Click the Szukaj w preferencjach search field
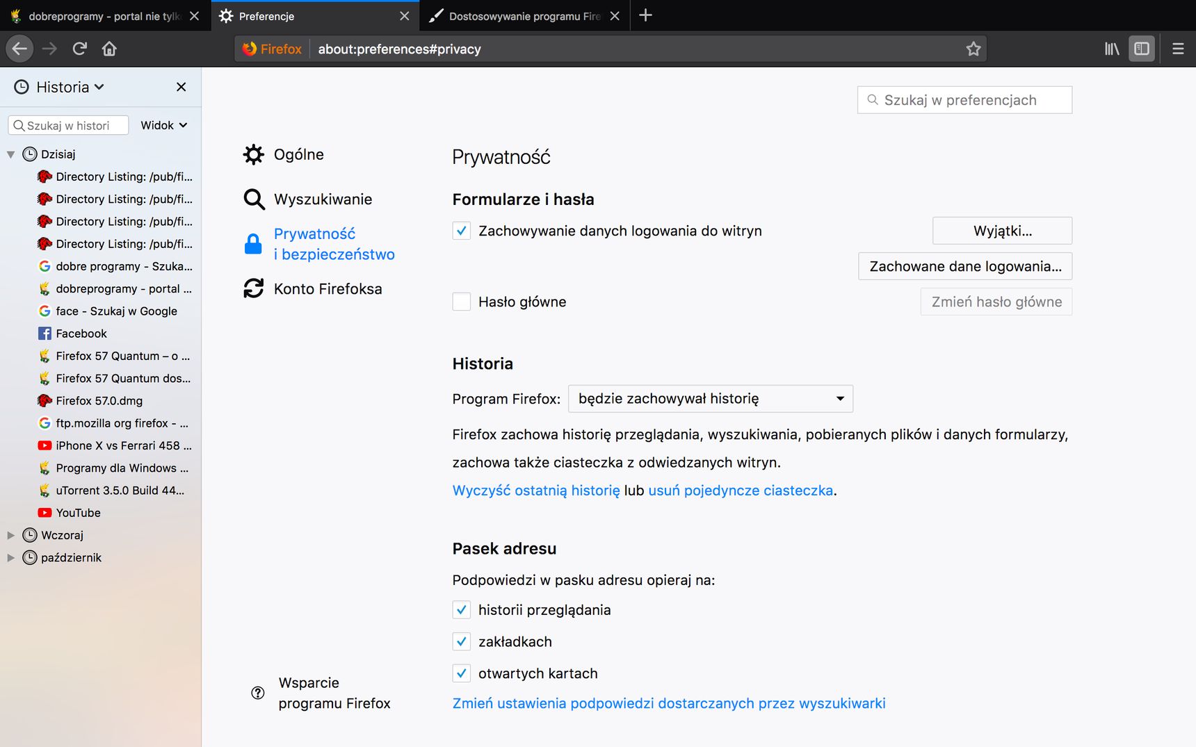Image resolution: width=1196 pixels, height=747 pixels. [964, 100]
